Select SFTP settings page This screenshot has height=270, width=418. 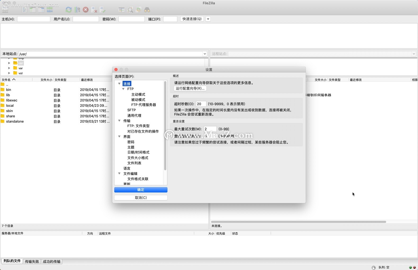tap(132, 110)
